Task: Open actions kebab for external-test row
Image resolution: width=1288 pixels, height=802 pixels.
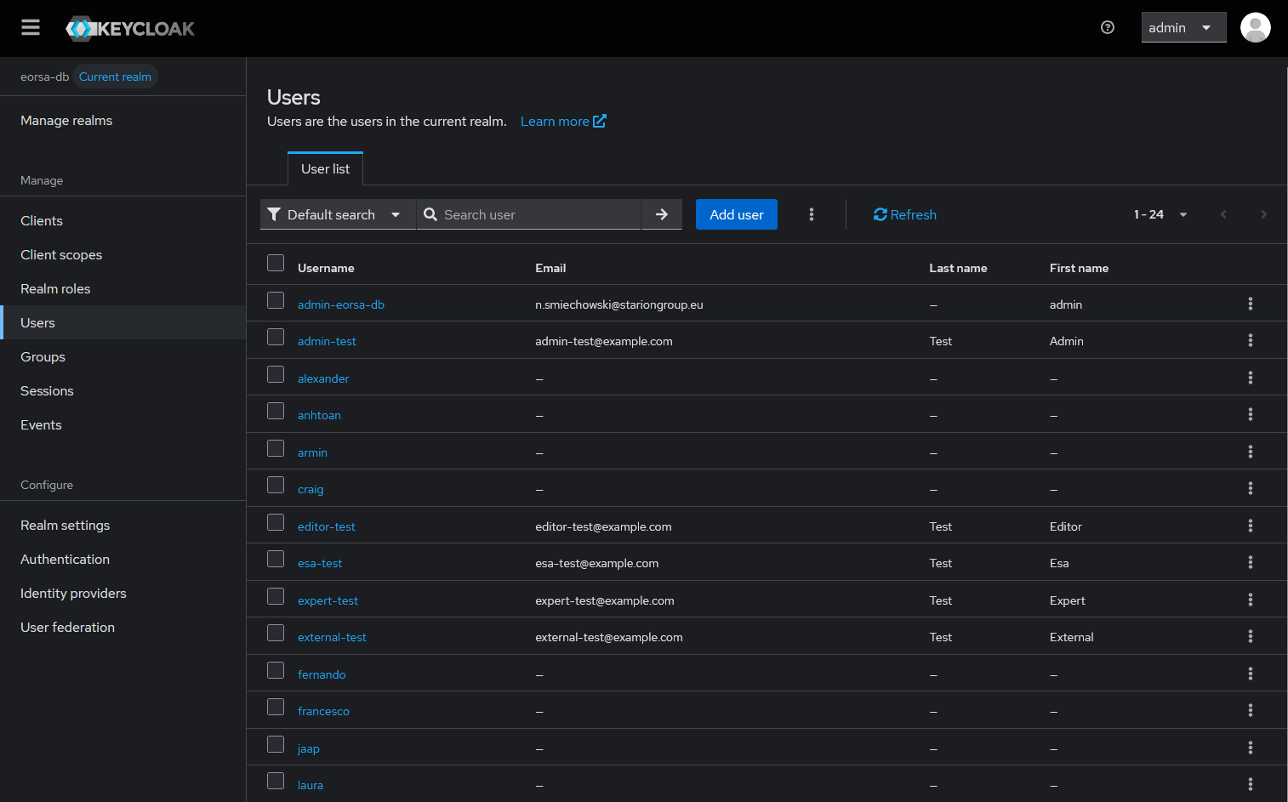Action: (1250, 636)
